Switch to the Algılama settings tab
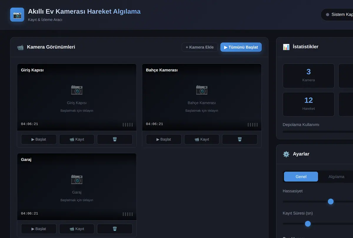This screenshot has height=238, width=353. 336,177
